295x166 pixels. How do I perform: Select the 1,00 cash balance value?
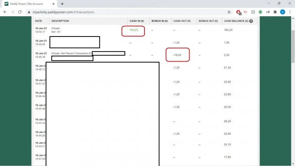(x=226, y=42)
